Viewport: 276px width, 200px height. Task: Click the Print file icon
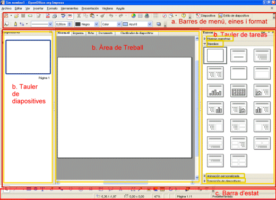point(55,16)
